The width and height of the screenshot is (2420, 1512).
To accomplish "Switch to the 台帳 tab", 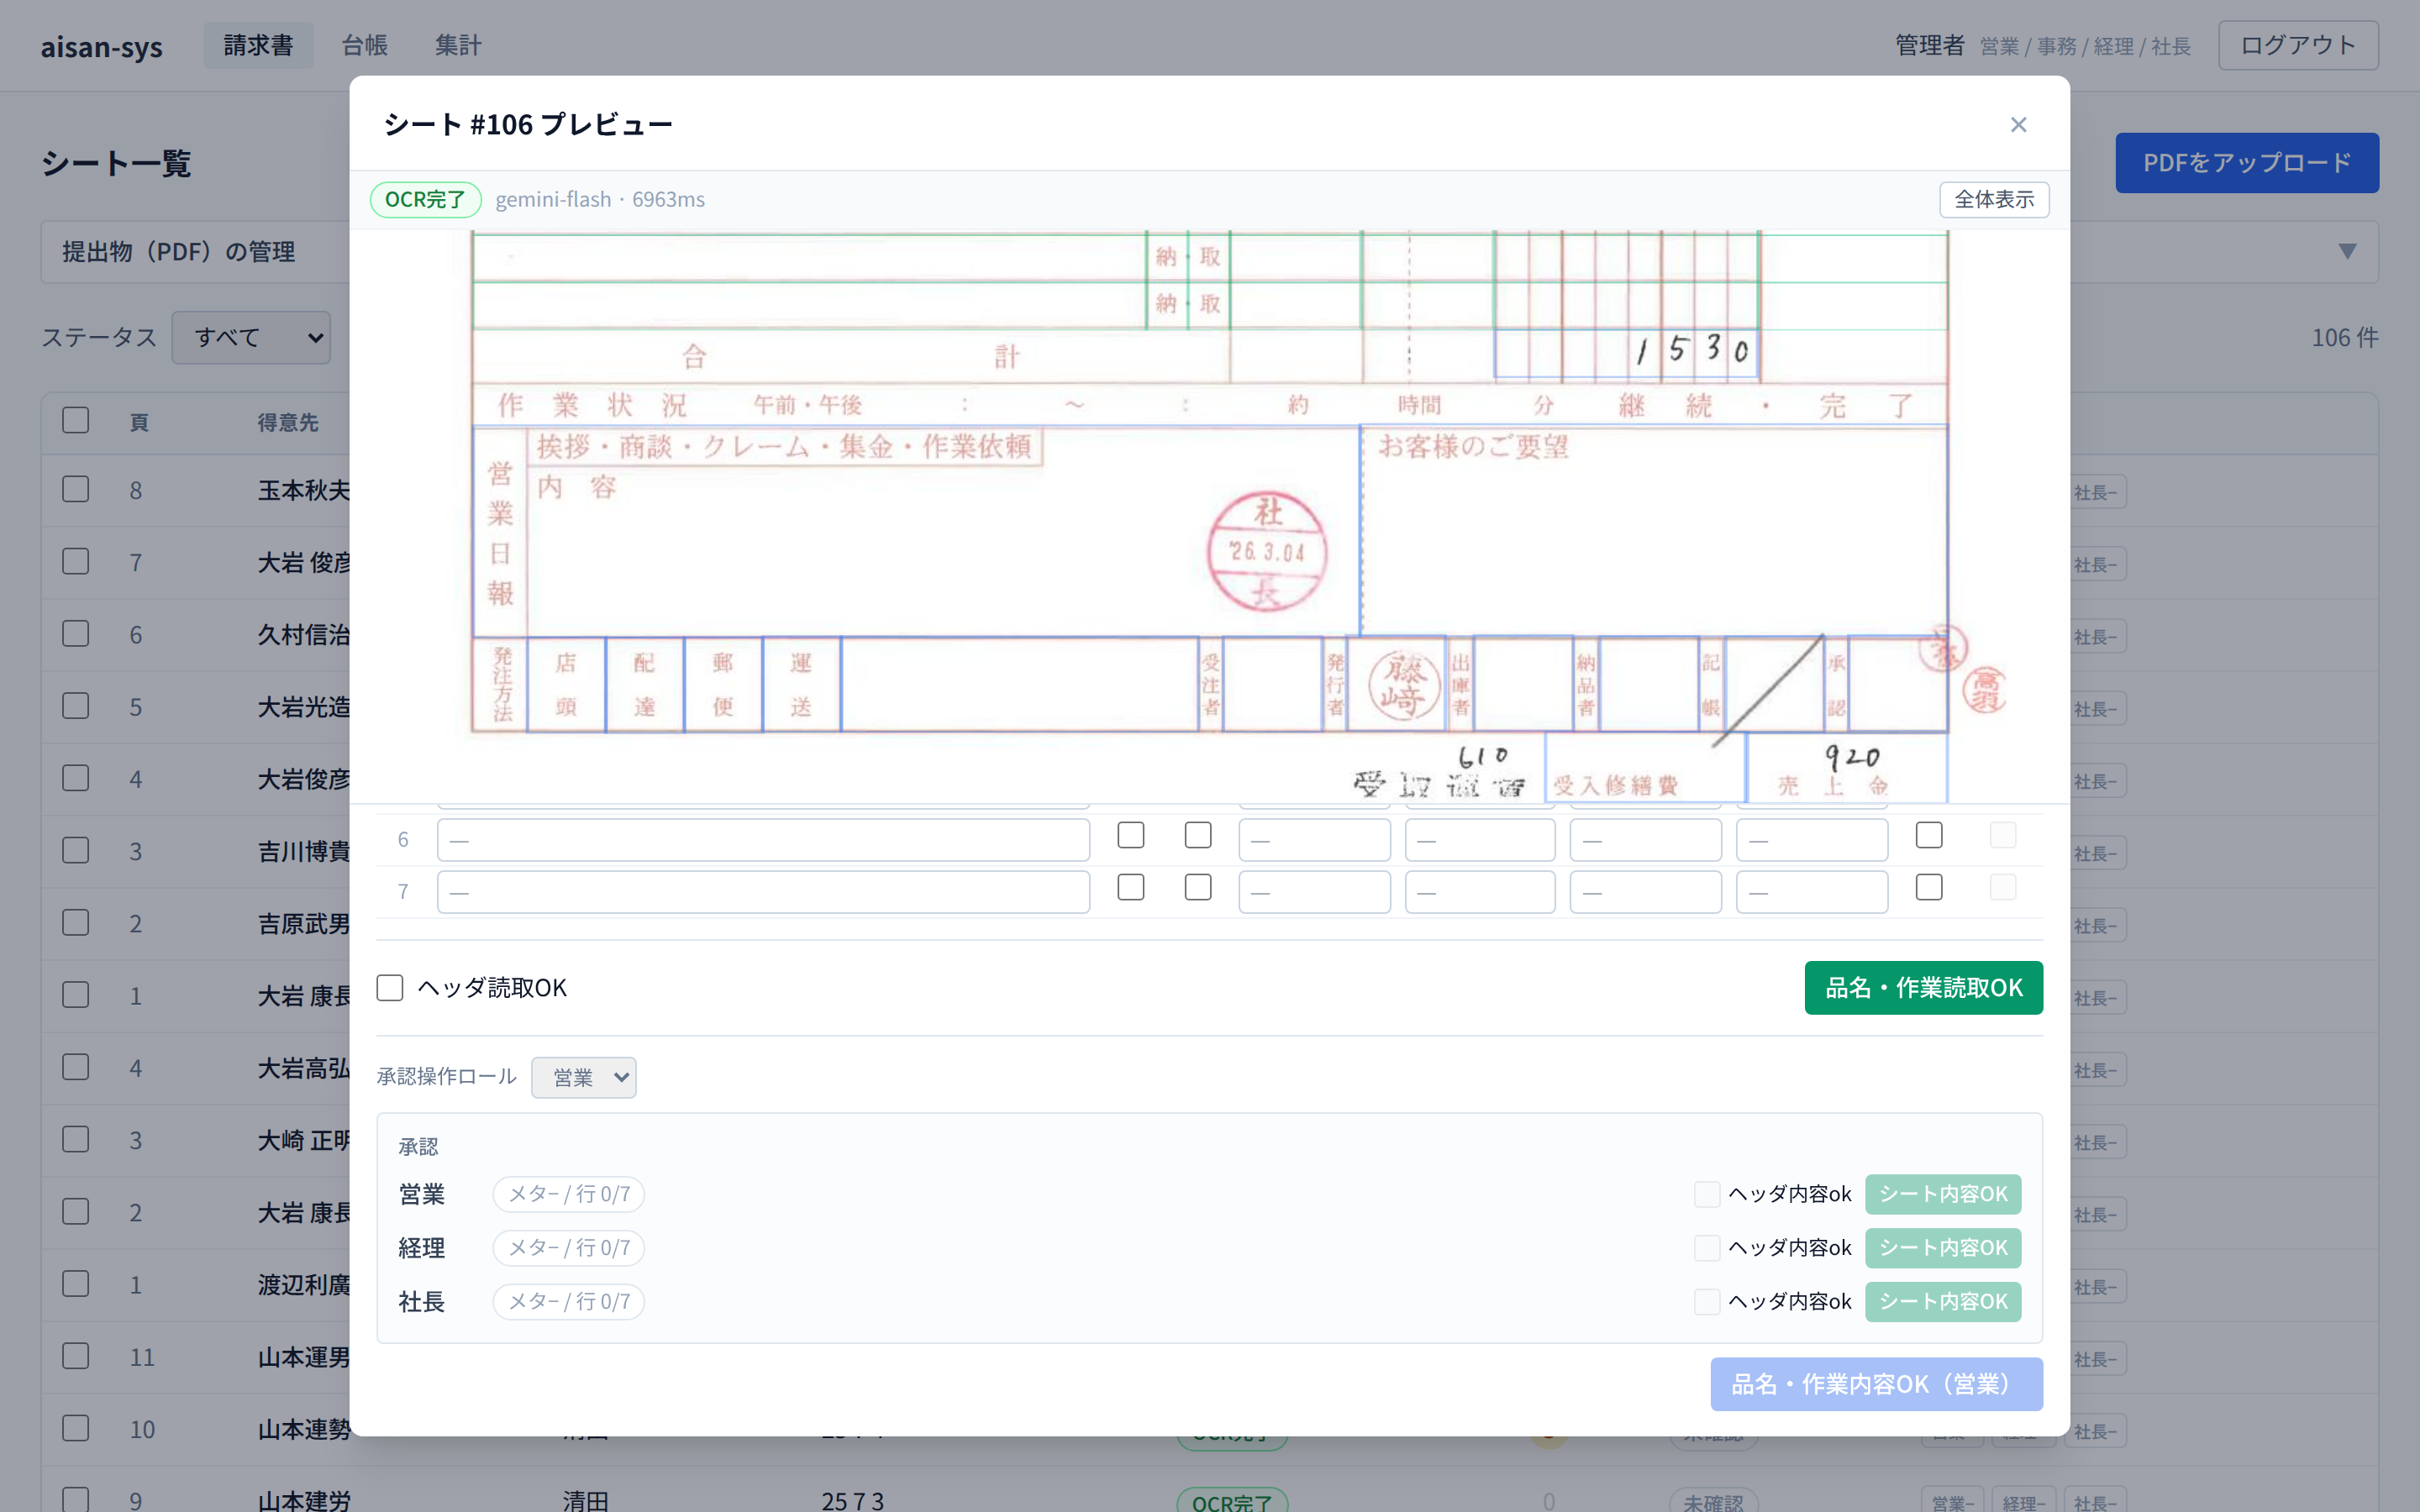I will point(364,45).
